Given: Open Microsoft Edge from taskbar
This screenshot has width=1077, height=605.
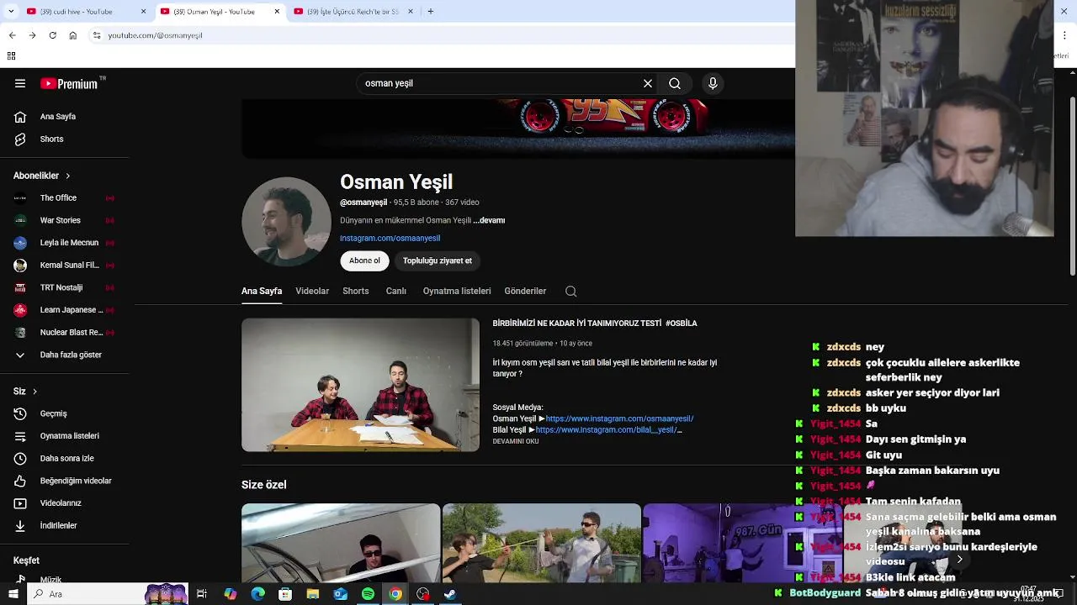Looking at the screenshot, I should (x=257, y=594).
